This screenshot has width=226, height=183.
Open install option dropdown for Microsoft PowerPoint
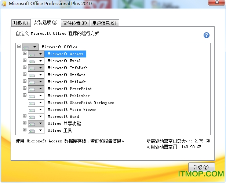point(36,89)
